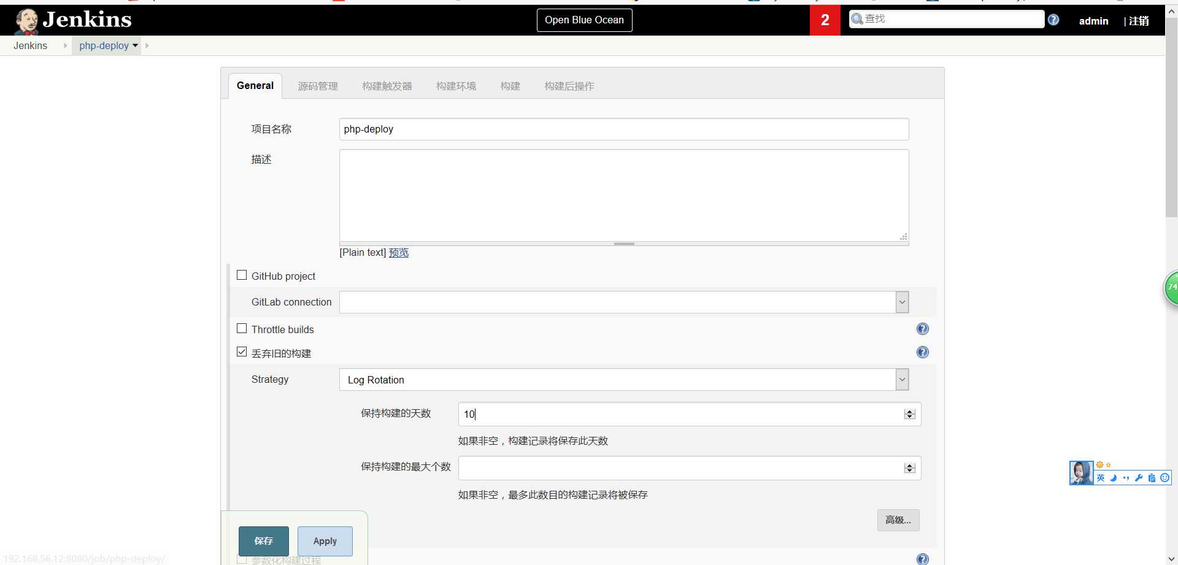Click the scrollbar down arrow

coord(1171,559)
